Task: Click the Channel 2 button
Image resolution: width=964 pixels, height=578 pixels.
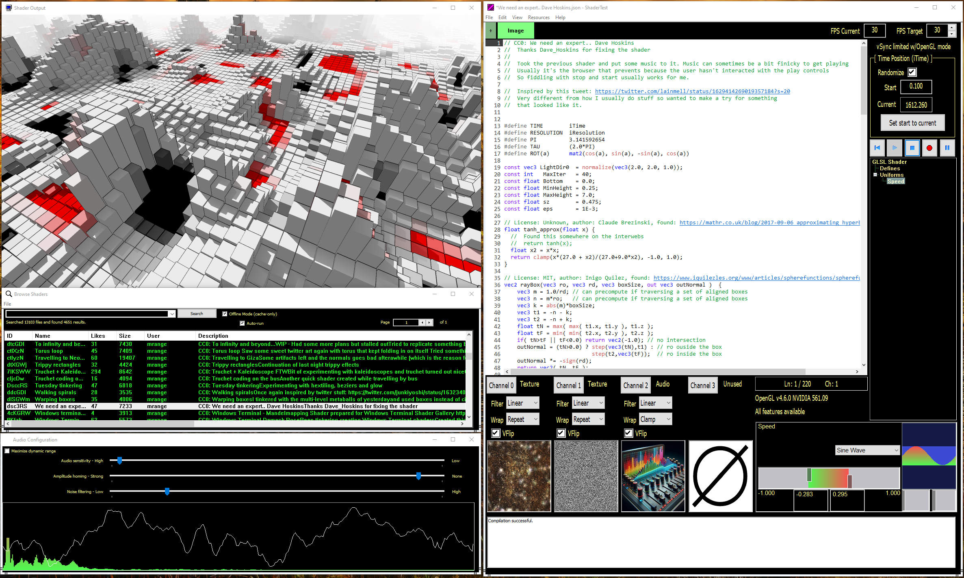Action: (x=635, y=385)
